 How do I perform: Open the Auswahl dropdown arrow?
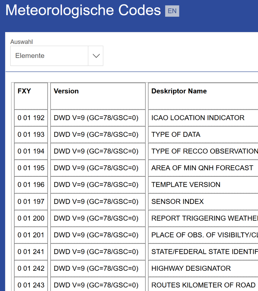(96, 56)
